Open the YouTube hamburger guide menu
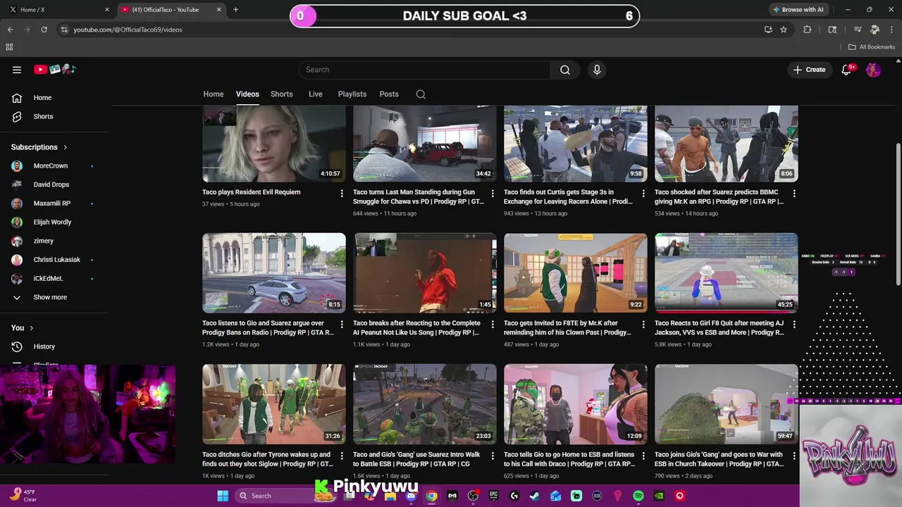 click(x=17, y=70)
